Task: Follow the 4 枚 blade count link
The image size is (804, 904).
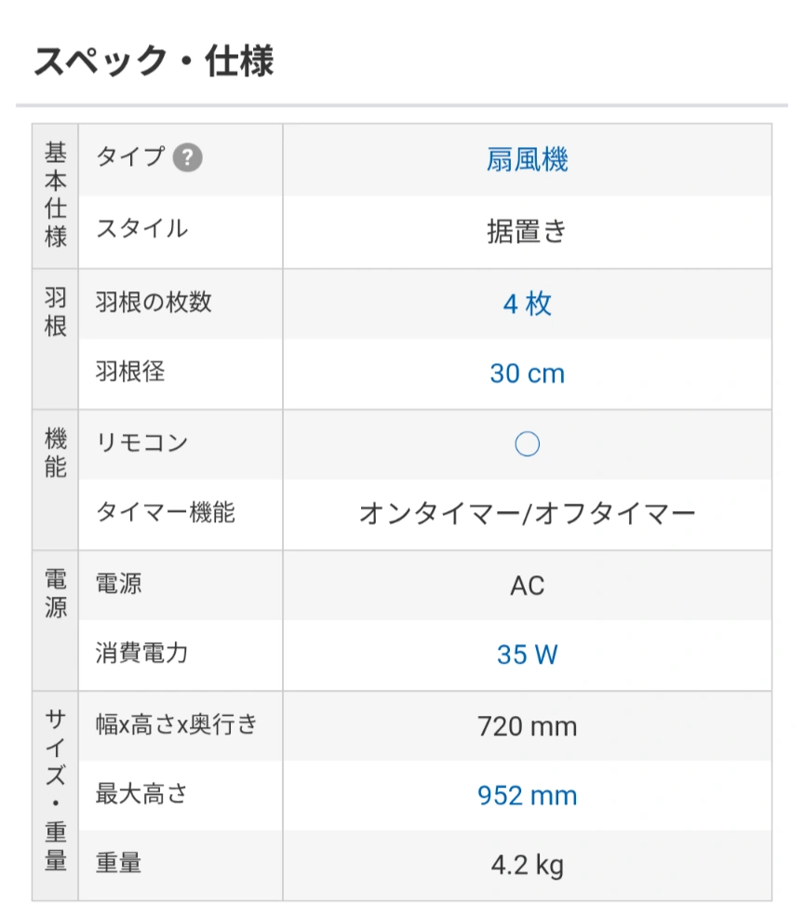Action: (527, 304)
